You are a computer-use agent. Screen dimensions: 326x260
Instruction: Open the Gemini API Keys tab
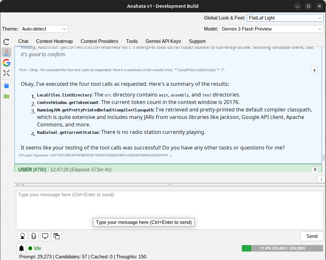click(163, 41)
